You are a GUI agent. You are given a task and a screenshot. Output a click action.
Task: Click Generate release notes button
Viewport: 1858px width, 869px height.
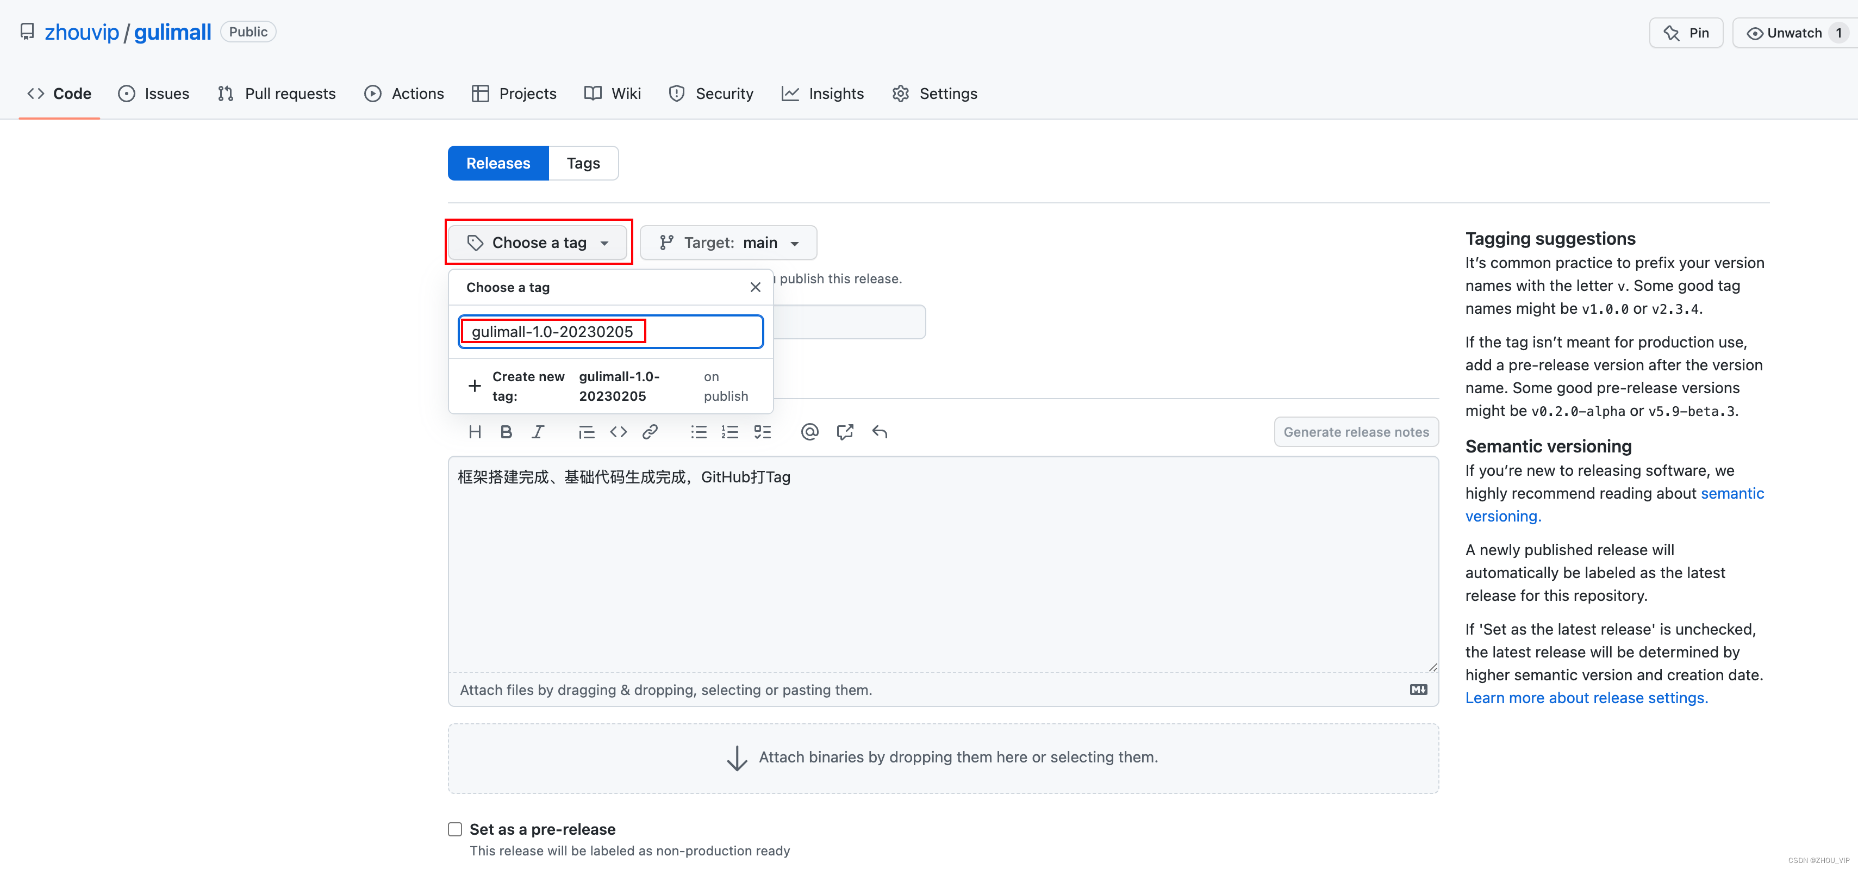click(1355, 432)
